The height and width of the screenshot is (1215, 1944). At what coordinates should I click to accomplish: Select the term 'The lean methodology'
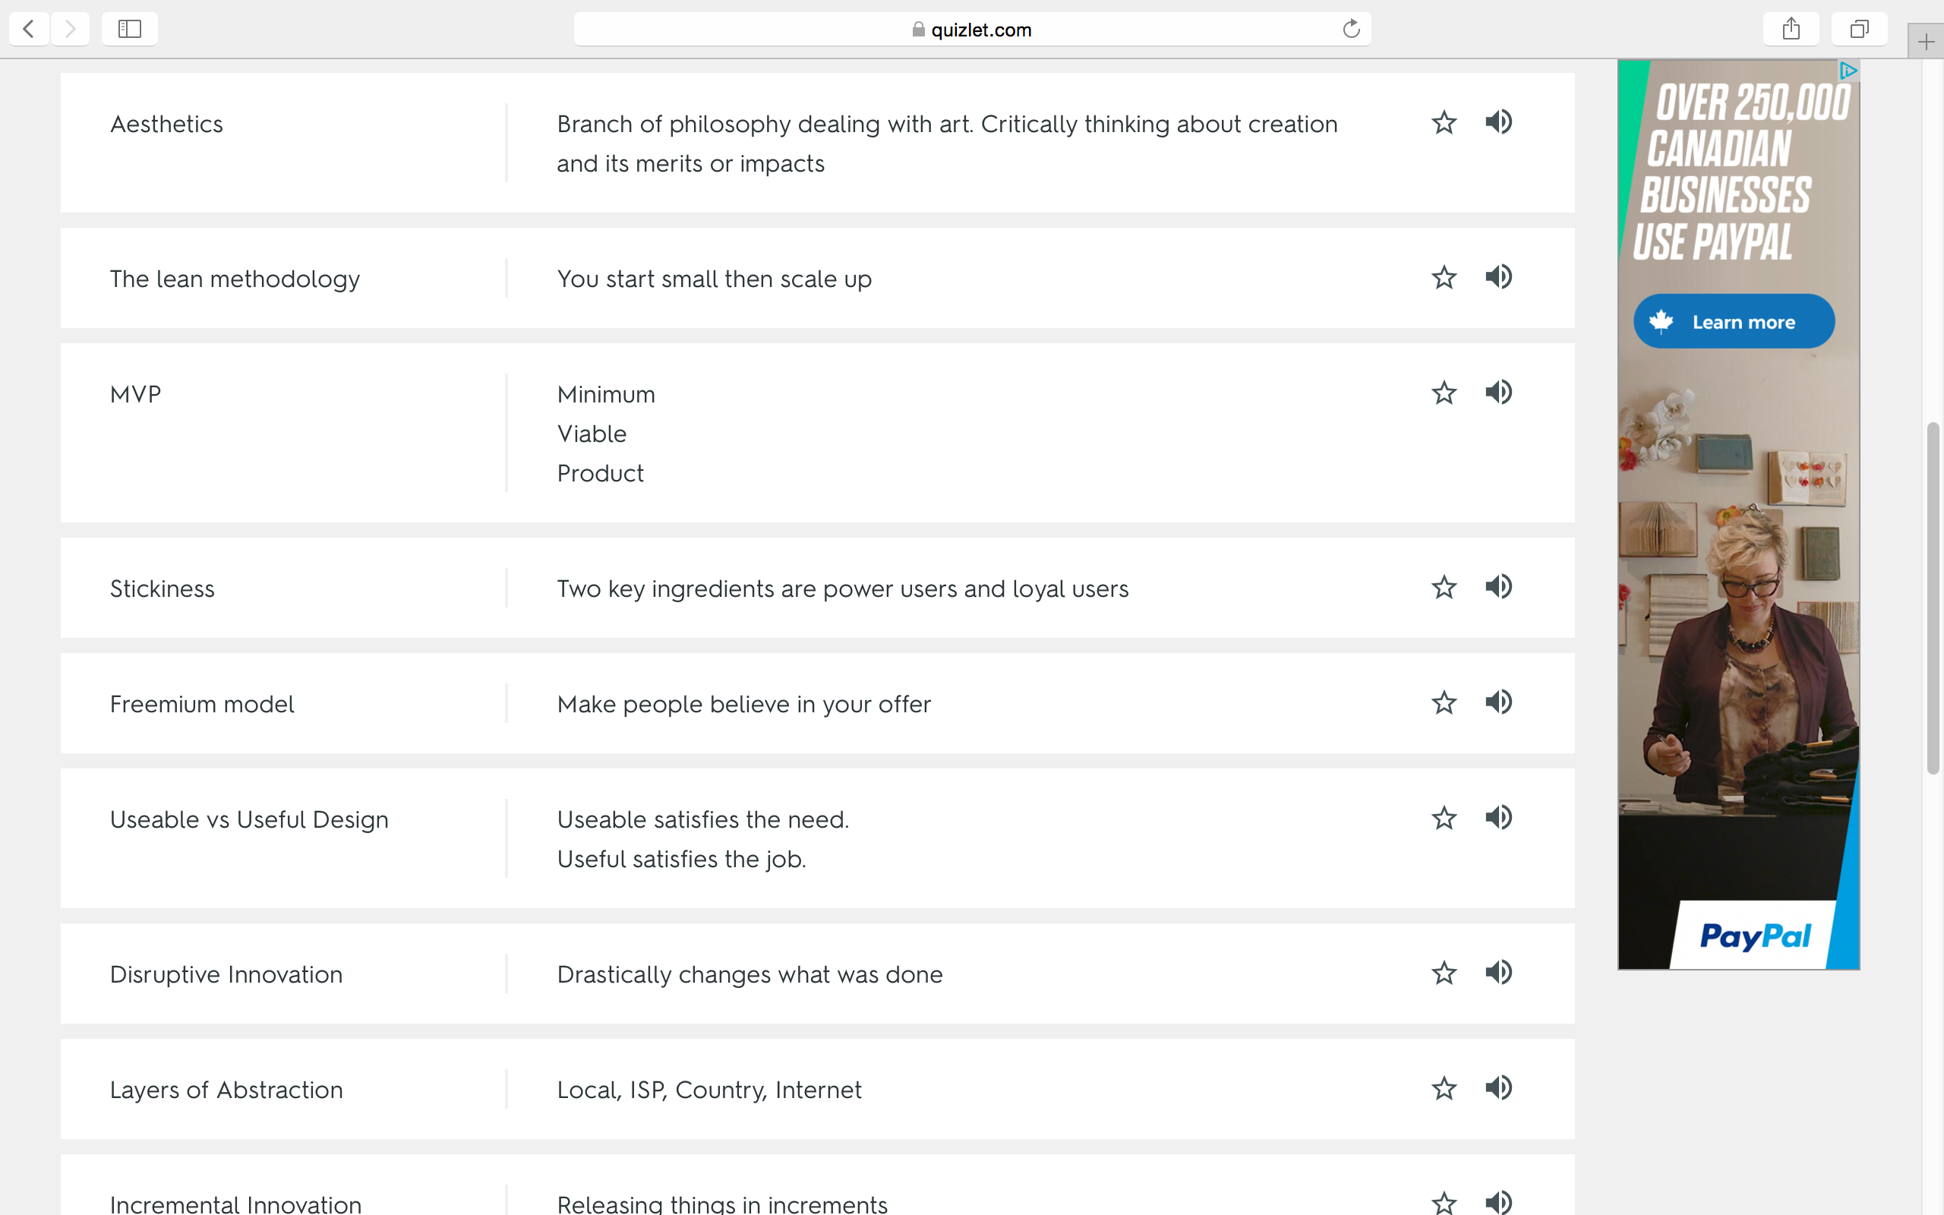(235, 279)
